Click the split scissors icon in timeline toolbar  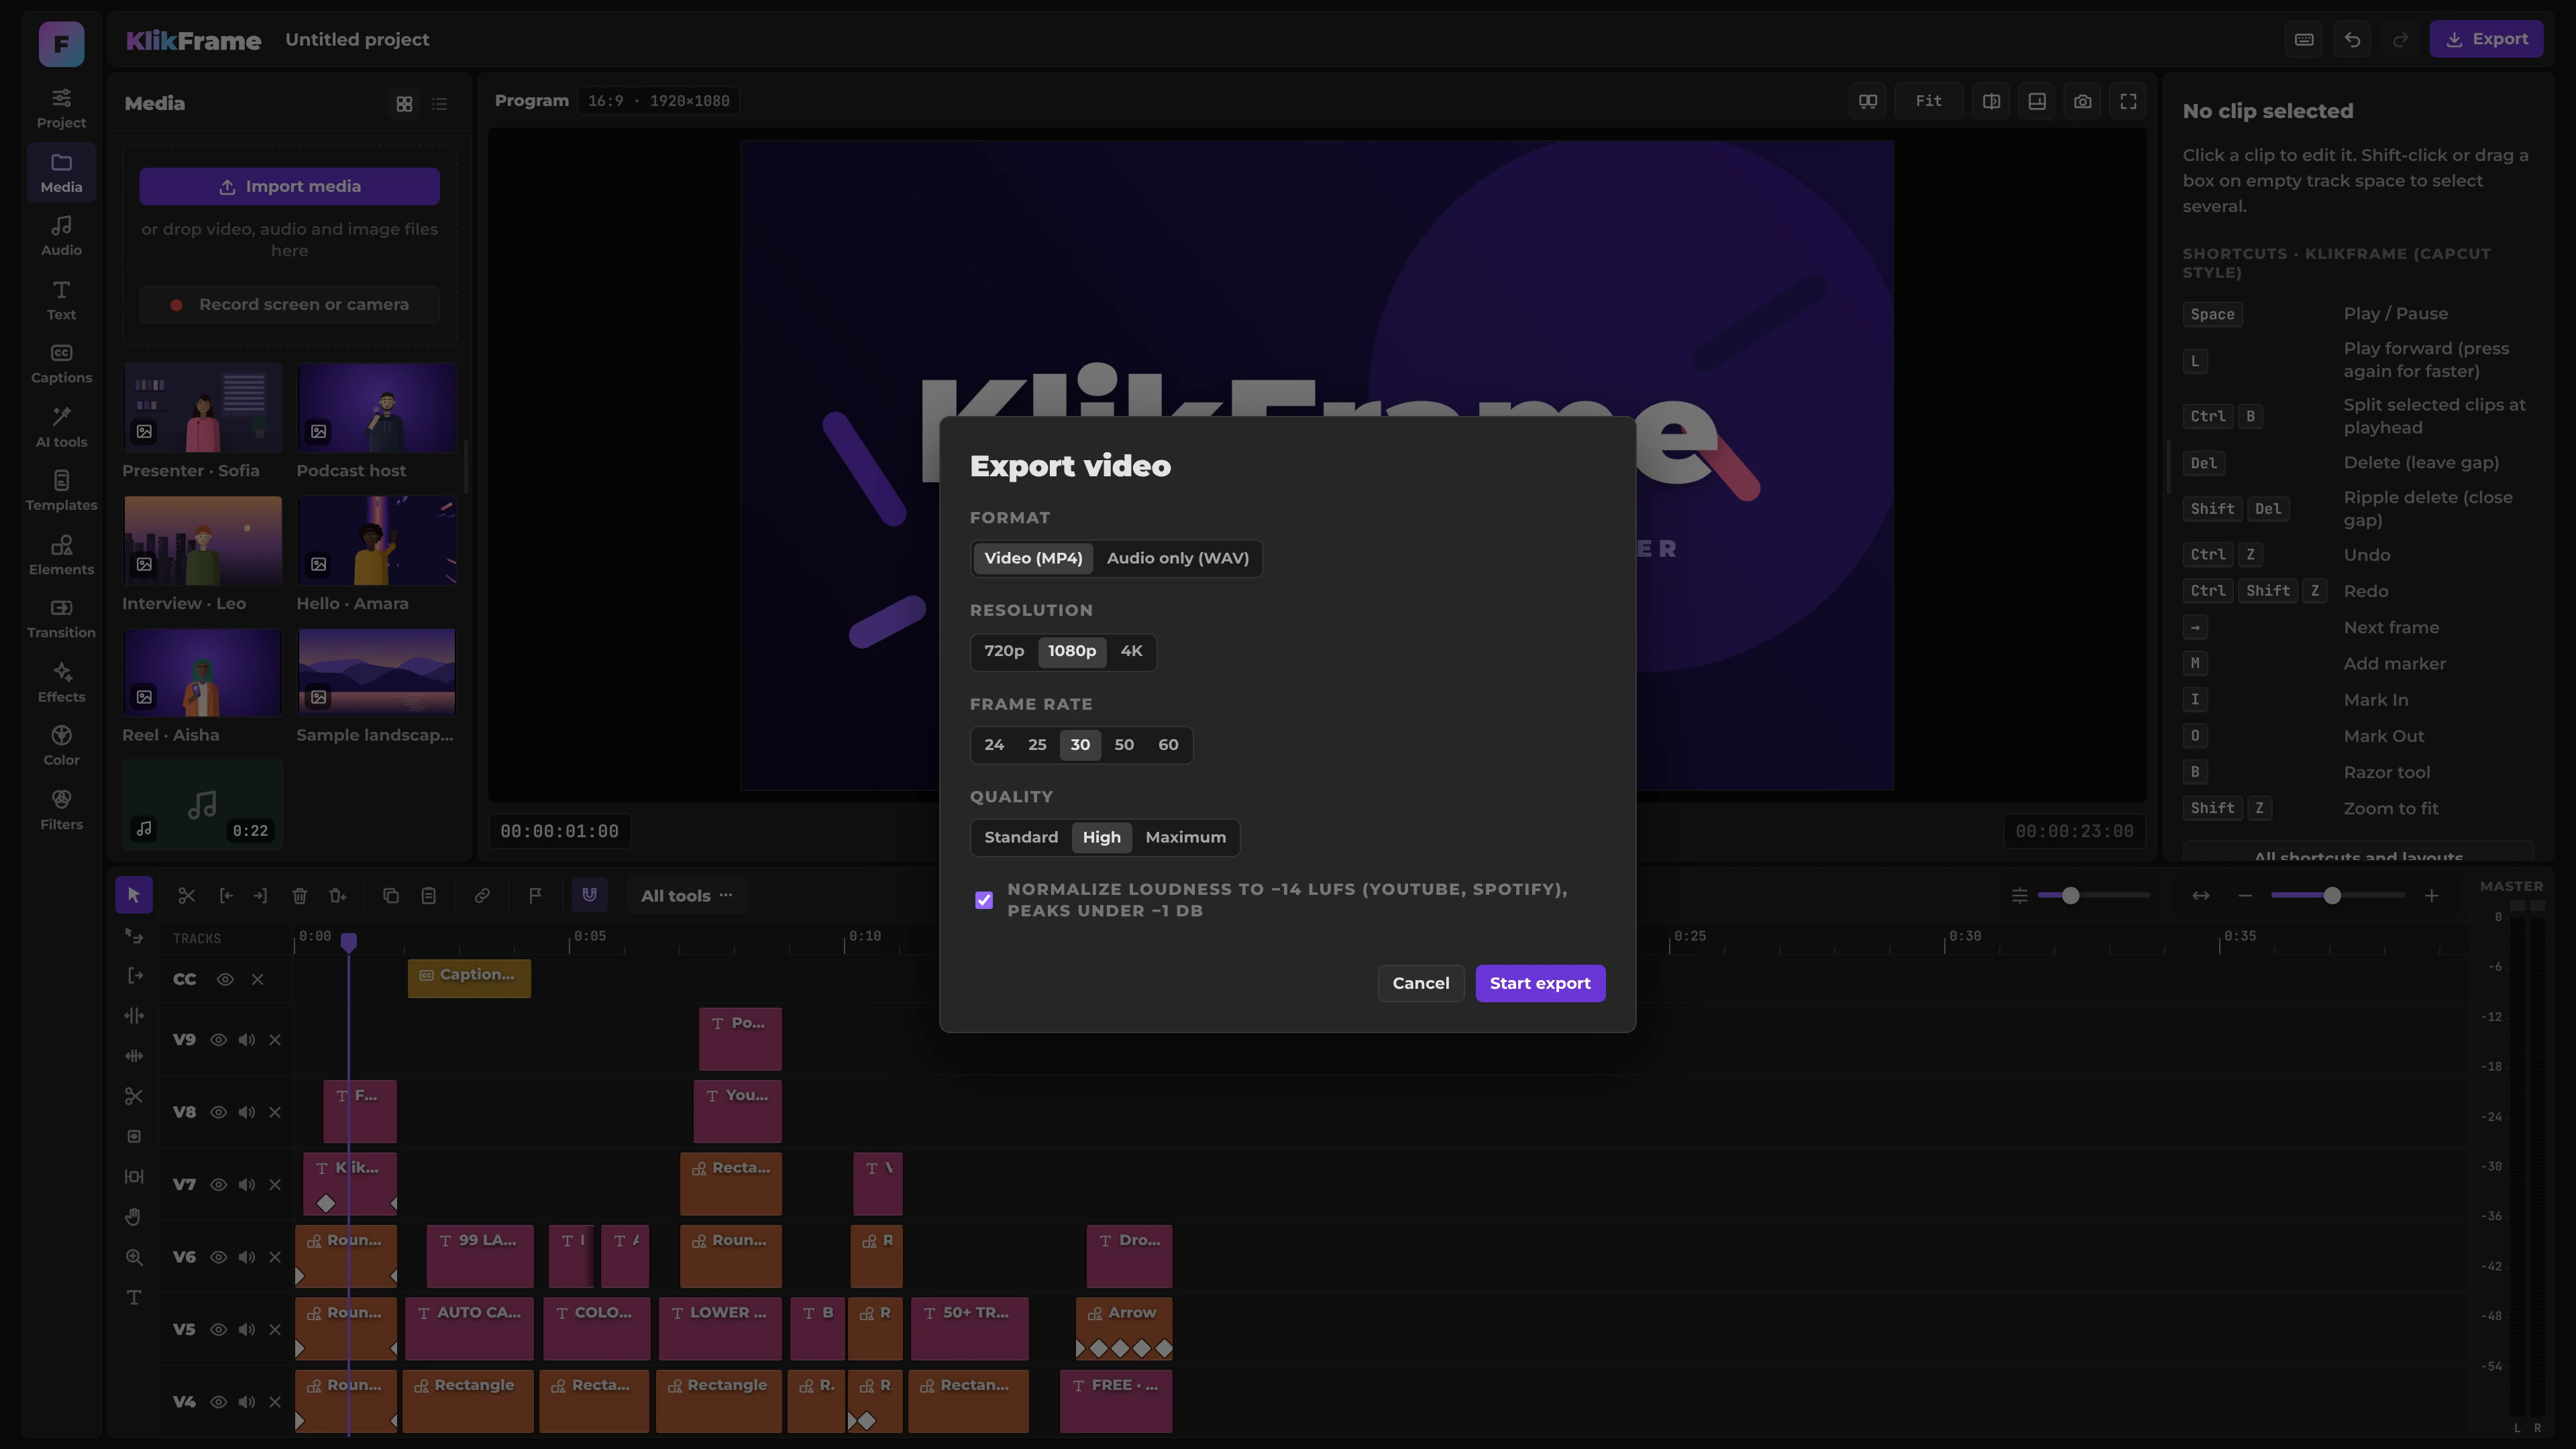pyautogui.click(x=186, y=895)
